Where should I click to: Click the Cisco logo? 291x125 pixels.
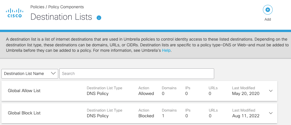click(15, 13)
